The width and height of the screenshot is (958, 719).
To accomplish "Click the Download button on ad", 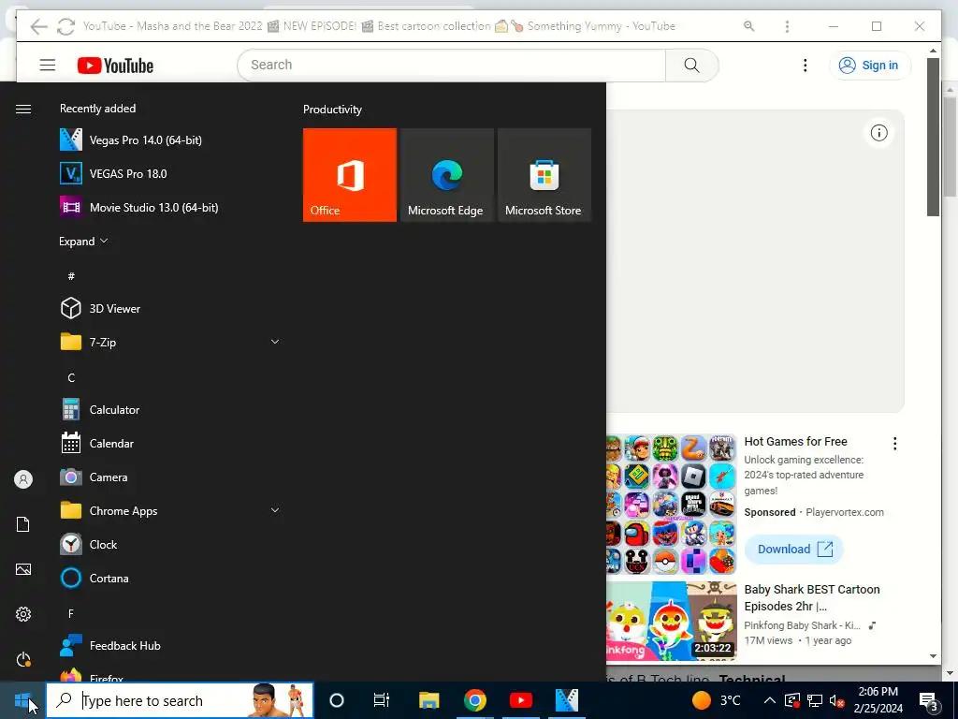I will coord(794,549).
